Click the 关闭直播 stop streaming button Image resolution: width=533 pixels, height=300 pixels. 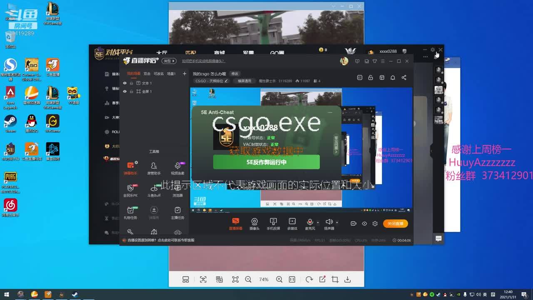(x=395, y=224)
